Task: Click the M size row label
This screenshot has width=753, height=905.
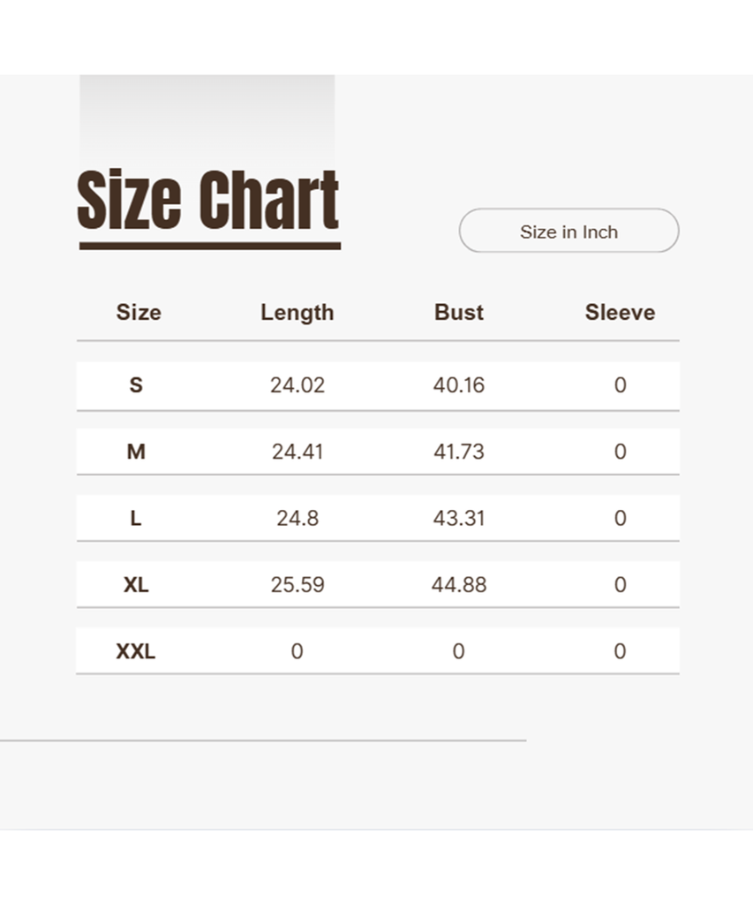Action: click(x=136, y=452)
